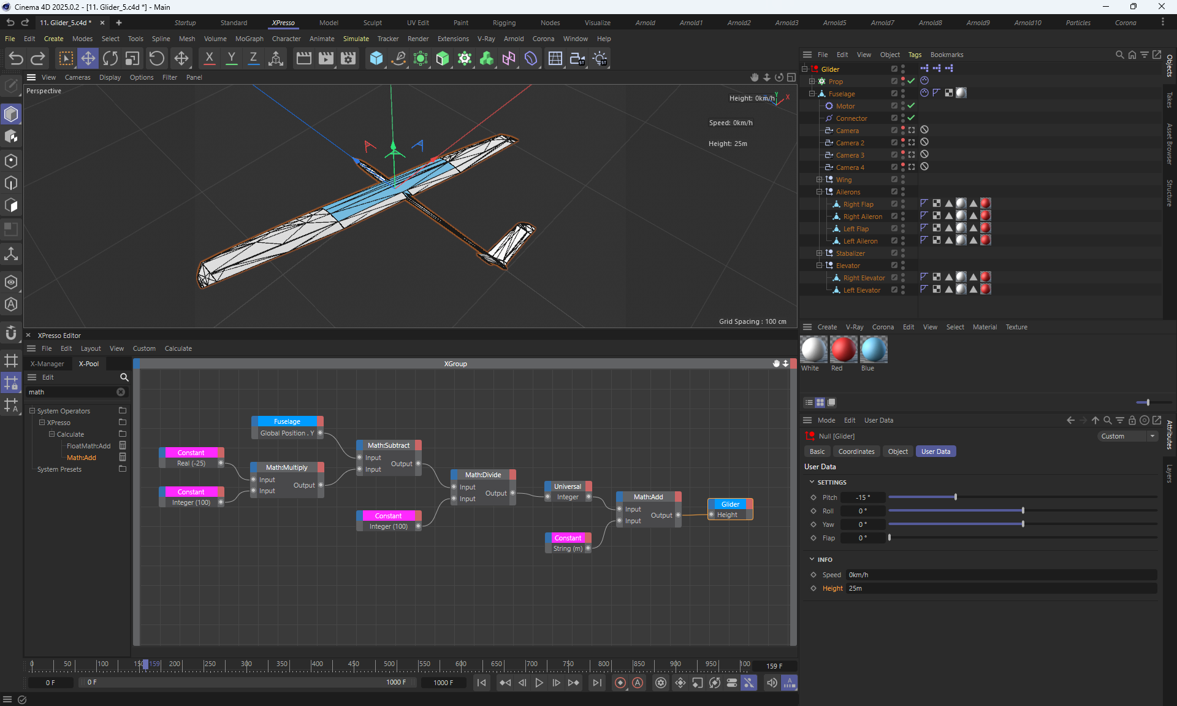1177x706 pixels.
Task: Add a Cube primitive from toolbar
Action: coord(376,58)
